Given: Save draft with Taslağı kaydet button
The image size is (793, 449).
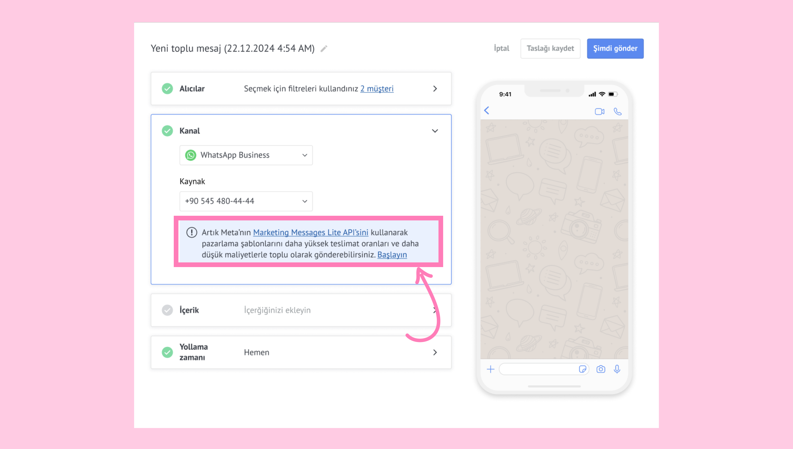Looking at the screenshot, I should [x=550, y=48].
